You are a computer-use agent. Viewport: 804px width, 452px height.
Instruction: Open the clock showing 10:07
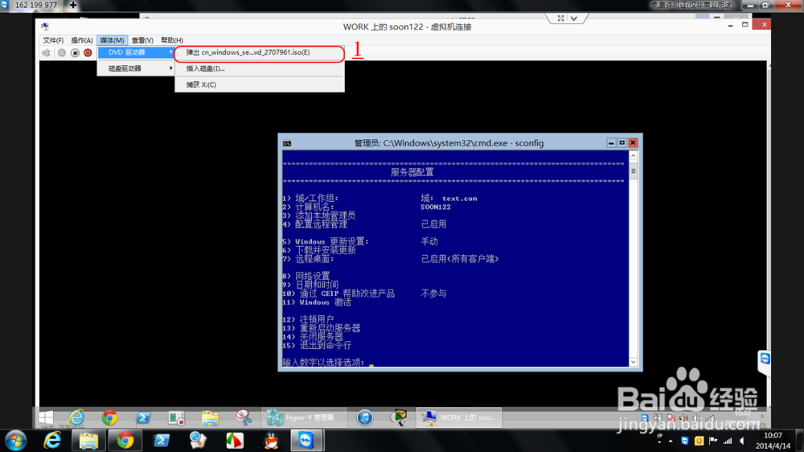[773, 441]
